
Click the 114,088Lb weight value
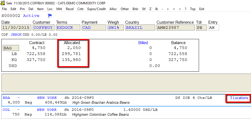56,115
